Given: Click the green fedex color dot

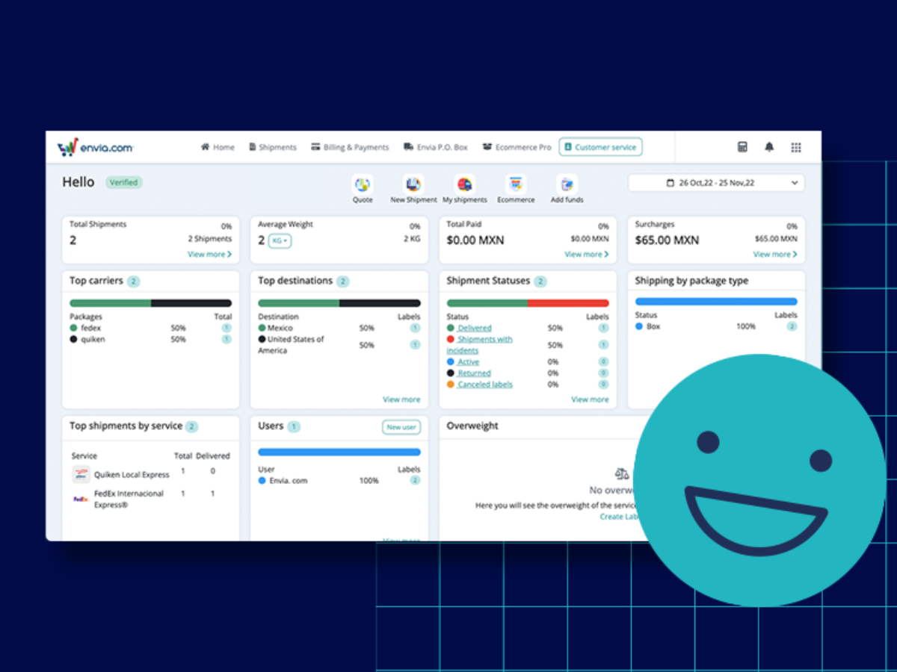Looking at the screenshot, I should click(x=74, y=328).
